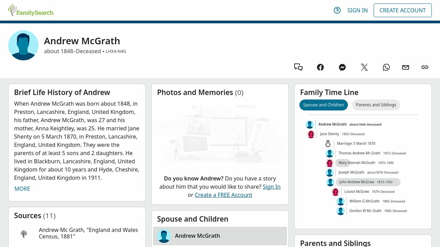Click Andrew McGrath profile avatar
This screenshot has width=440, height=247.
(23, 45)
